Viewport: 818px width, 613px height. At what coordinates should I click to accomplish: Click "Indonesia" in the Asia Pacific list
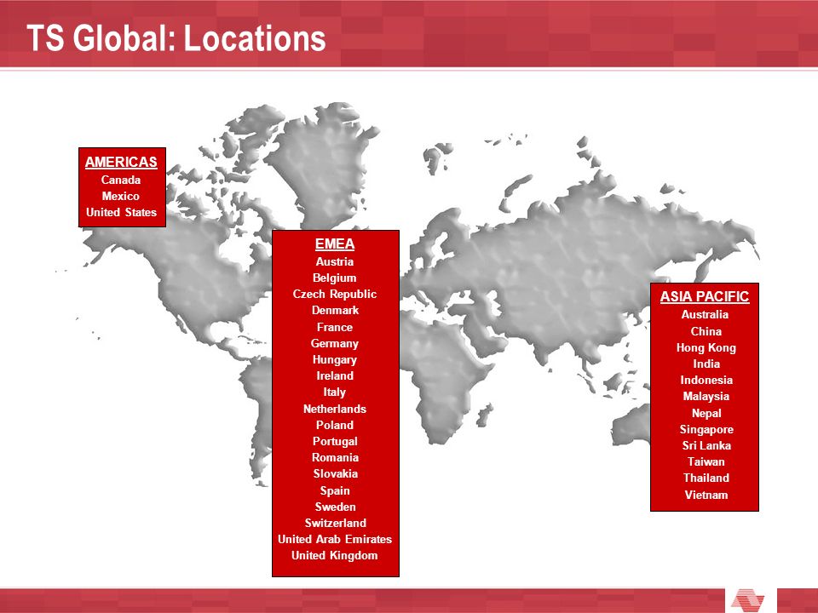(706, 380)
